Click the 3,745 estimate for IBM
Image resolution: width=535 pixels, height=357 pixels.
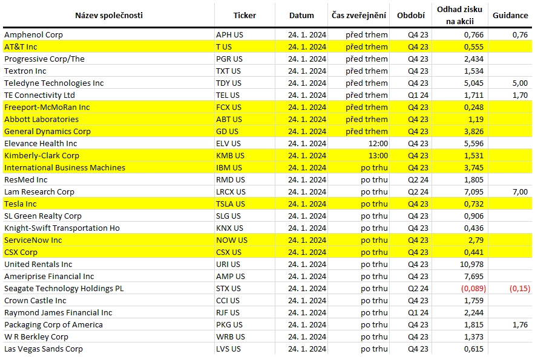click(x=474, y=167)
